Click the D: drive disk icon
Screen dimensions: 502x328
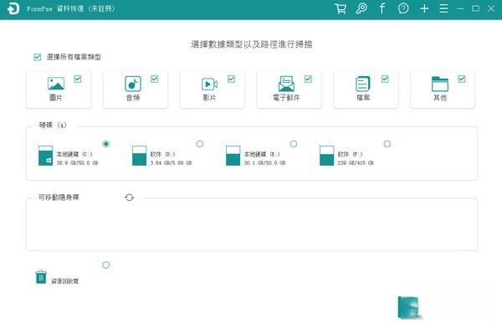click(139, 156)
